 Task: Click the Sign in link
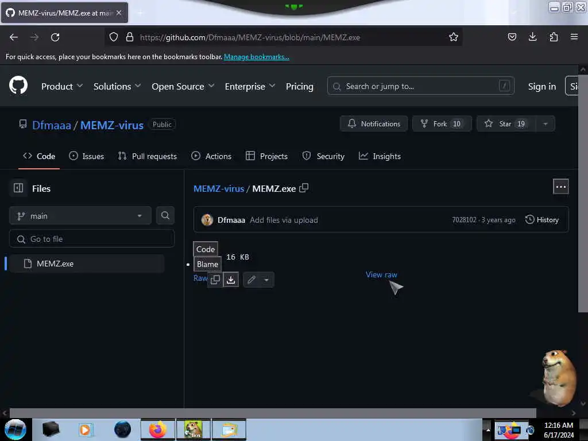542,86
